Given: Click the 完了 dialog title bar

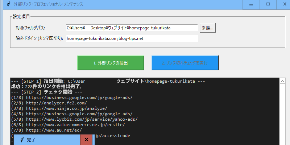Looking at the screenshot, I should (x=51, y=140).
